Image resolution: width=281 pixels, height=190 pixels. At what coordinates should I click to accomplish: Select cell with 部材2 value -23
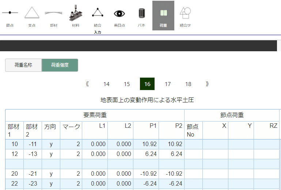click(33, 184)
